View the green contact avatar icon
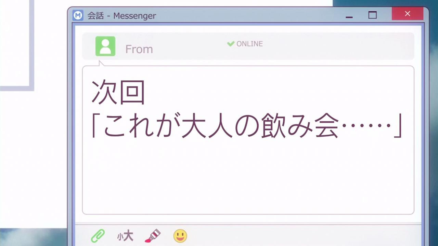The height and width of the screenshot is (246, 438). click(105, 46)
